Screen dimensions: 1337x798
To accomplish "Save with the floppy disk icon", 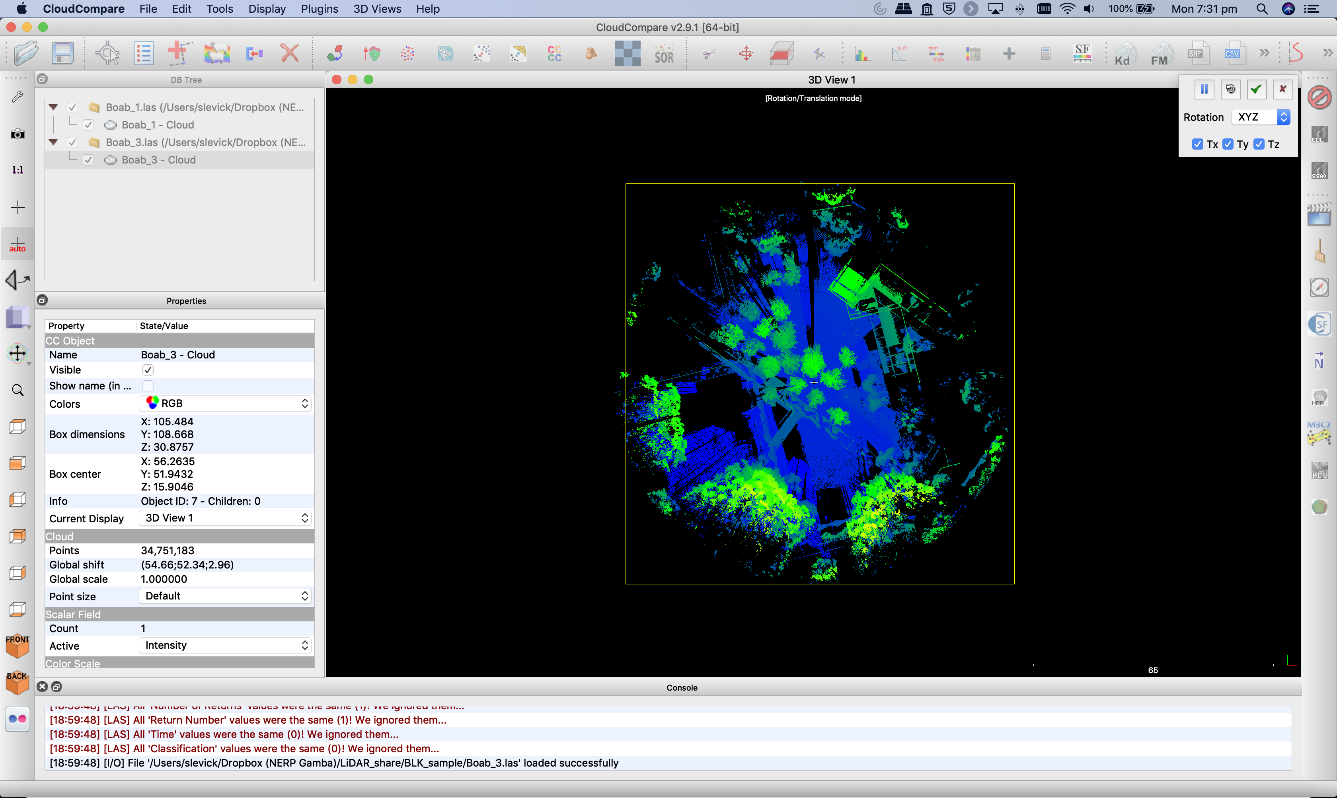I will [x=62, y=53].
